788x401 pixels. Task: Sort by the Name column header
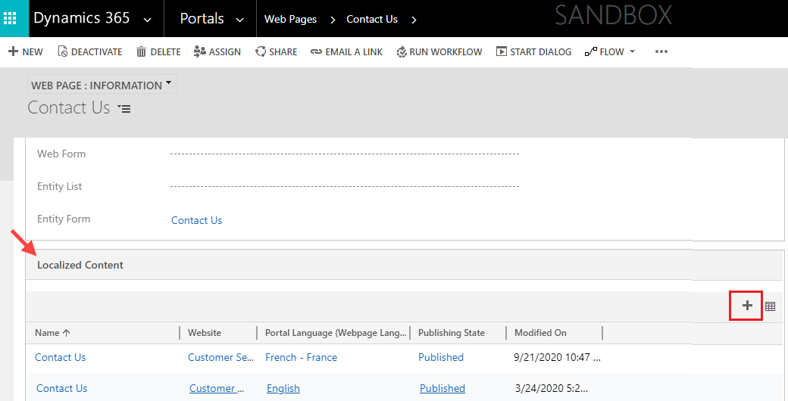pos(52,333)
